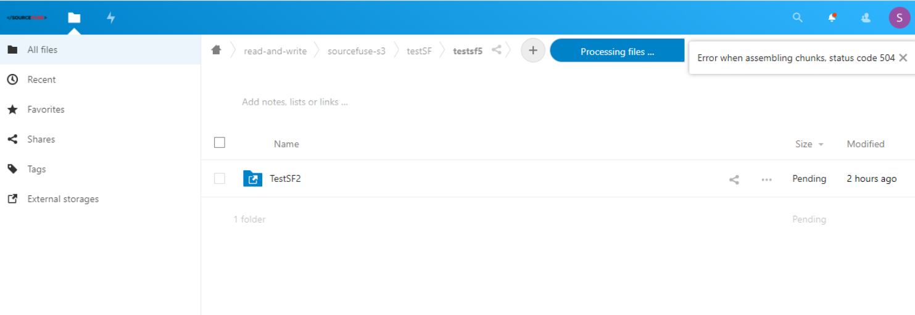Viewport: 915px width, 315px height.
Task: Select all files checkbox
Action: coord(220,143)
